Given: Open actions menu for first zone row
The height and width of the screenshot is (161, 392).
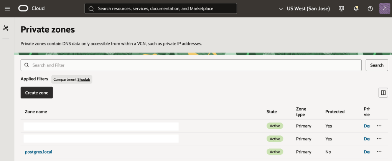Looking at the screenshot, I should click(379, 126).
